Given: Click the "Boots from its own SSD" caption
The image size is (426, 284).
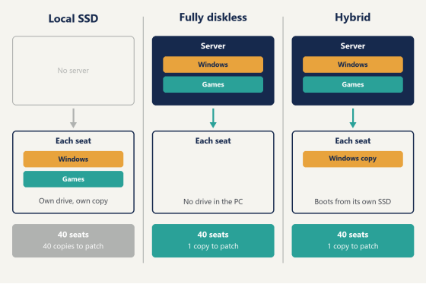Looking at the screenshot, I should [x=353, y=201].
